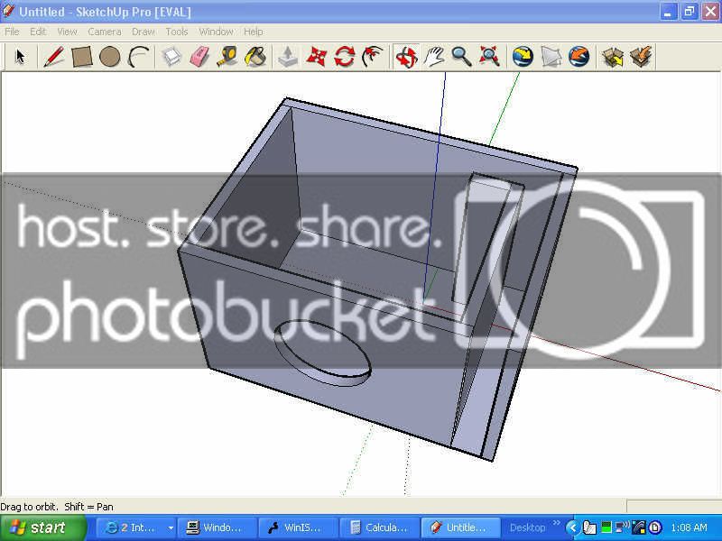Expand the Internet Explorer taskbar group arrow
Viewport: 722px width, 541px height.
[x=171, y=527]
